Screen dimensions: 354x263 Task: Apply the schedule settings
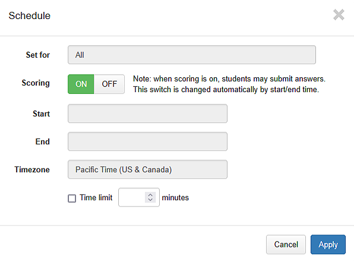click(328, 245)
